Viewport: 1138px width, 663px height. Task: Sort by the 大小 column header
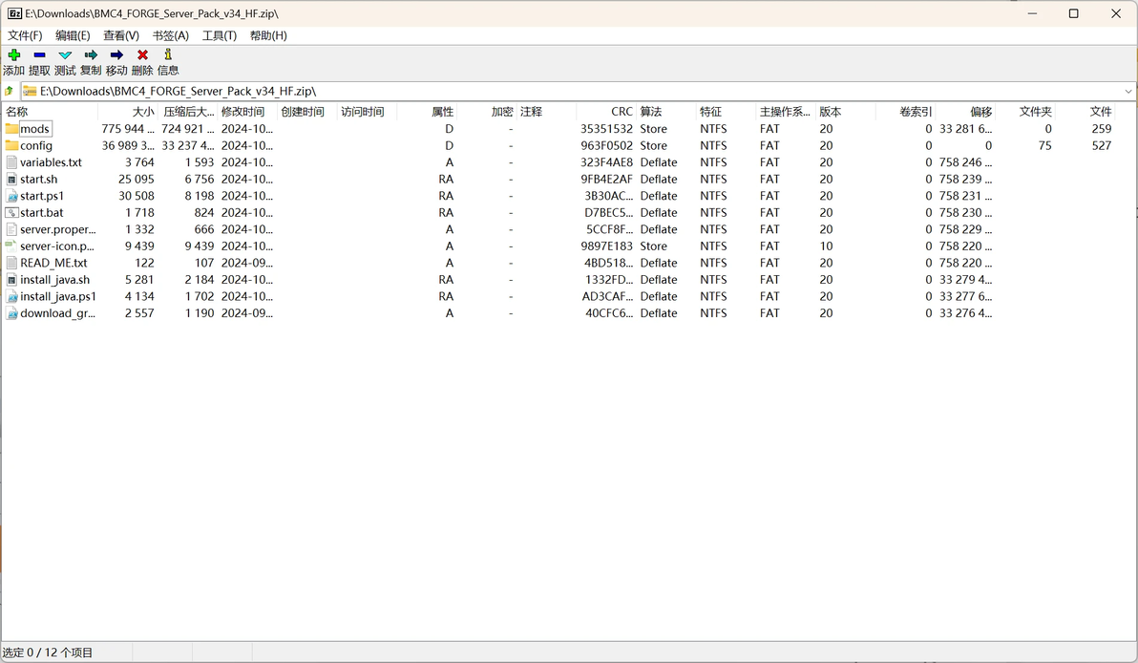[x=128, y=112]
